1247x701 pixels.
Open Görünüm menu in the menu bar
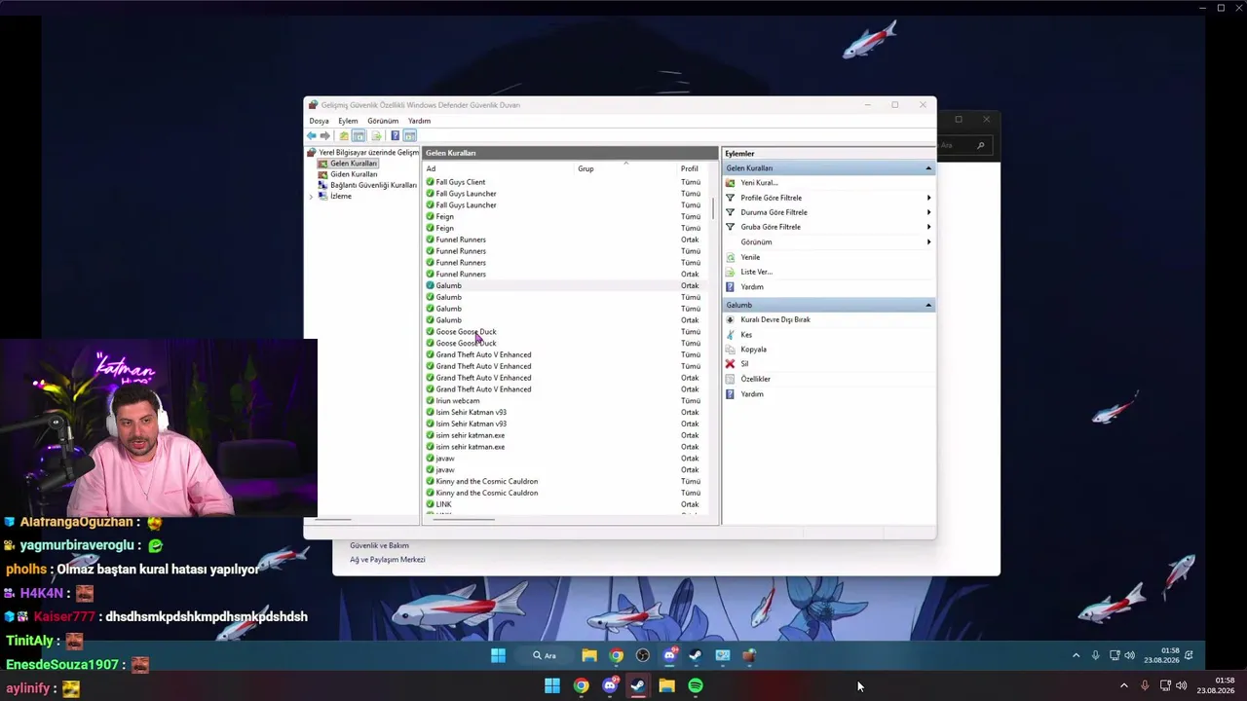(383, 121)
